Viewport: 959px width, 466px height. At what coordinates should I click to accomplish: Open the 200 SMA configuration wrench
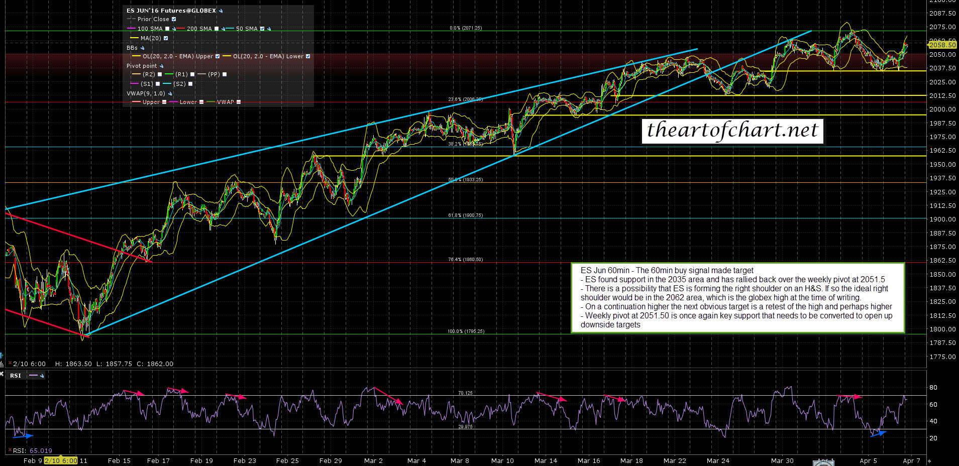223,29
